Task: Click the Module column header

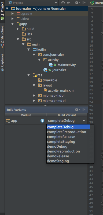Action: pos(26,115)
